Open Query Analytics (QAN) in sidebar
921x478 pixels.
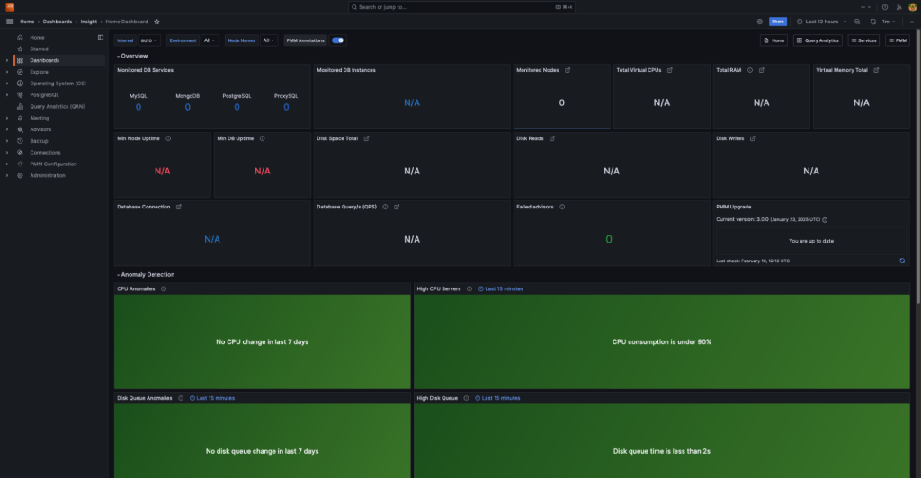click(58, 106)
